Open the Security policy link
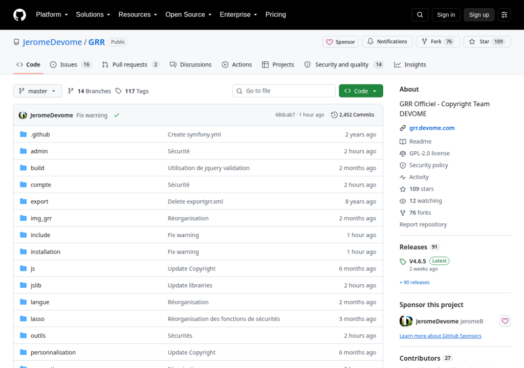 428,165
